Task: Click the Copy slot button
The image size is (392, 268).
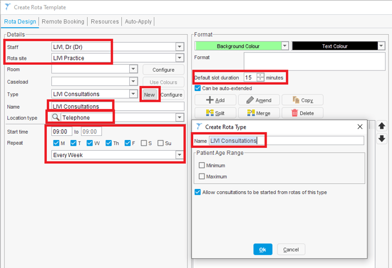Action: click(302, 100)
